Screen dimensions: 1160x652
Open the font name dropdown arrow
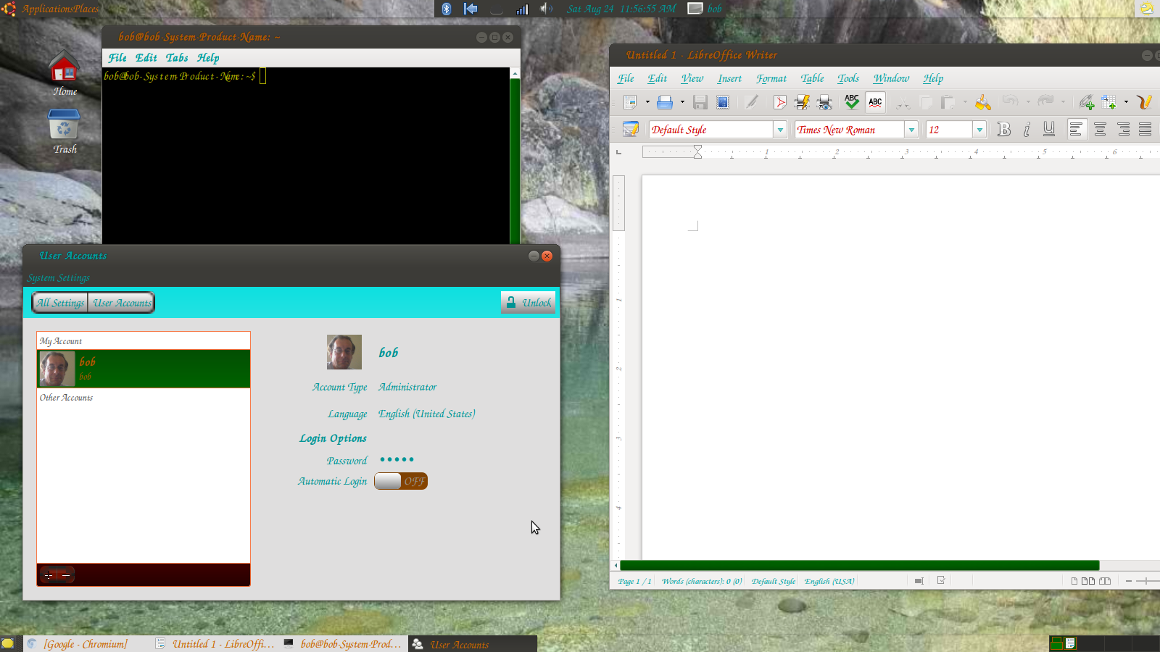tap(911, 130)
